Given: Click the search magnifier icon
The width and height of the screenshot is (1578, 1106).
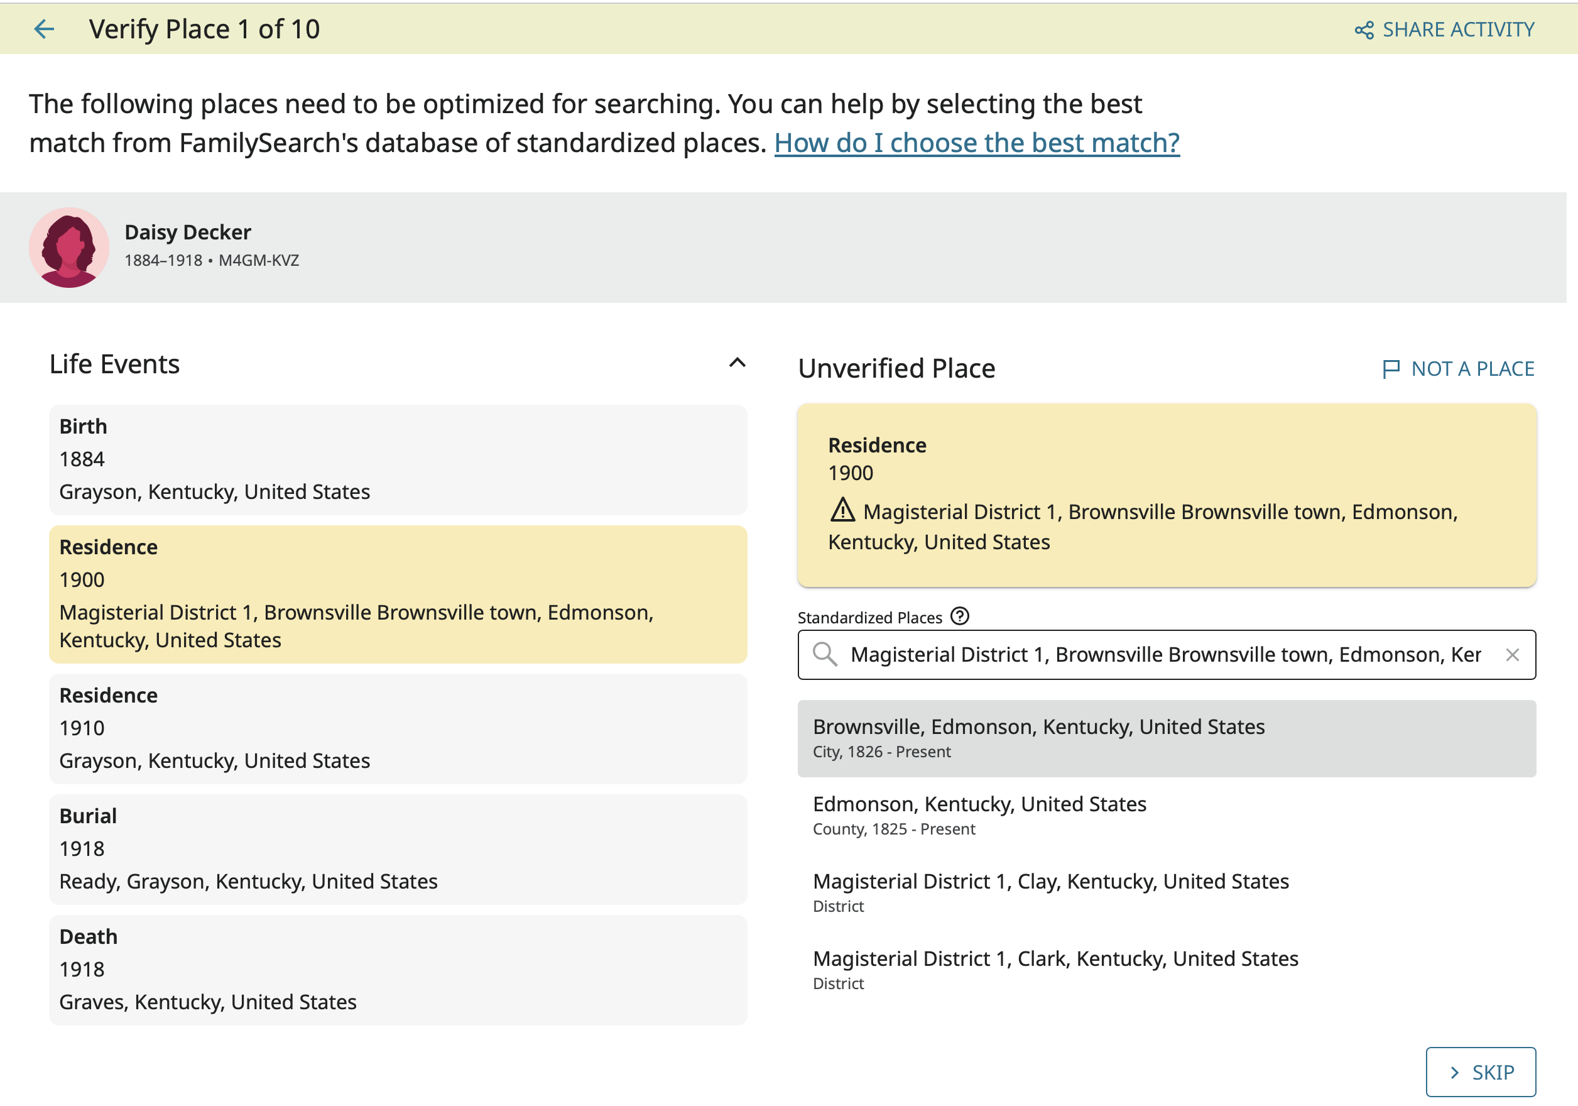Looking at the screenshot, I should pos(825,654).
